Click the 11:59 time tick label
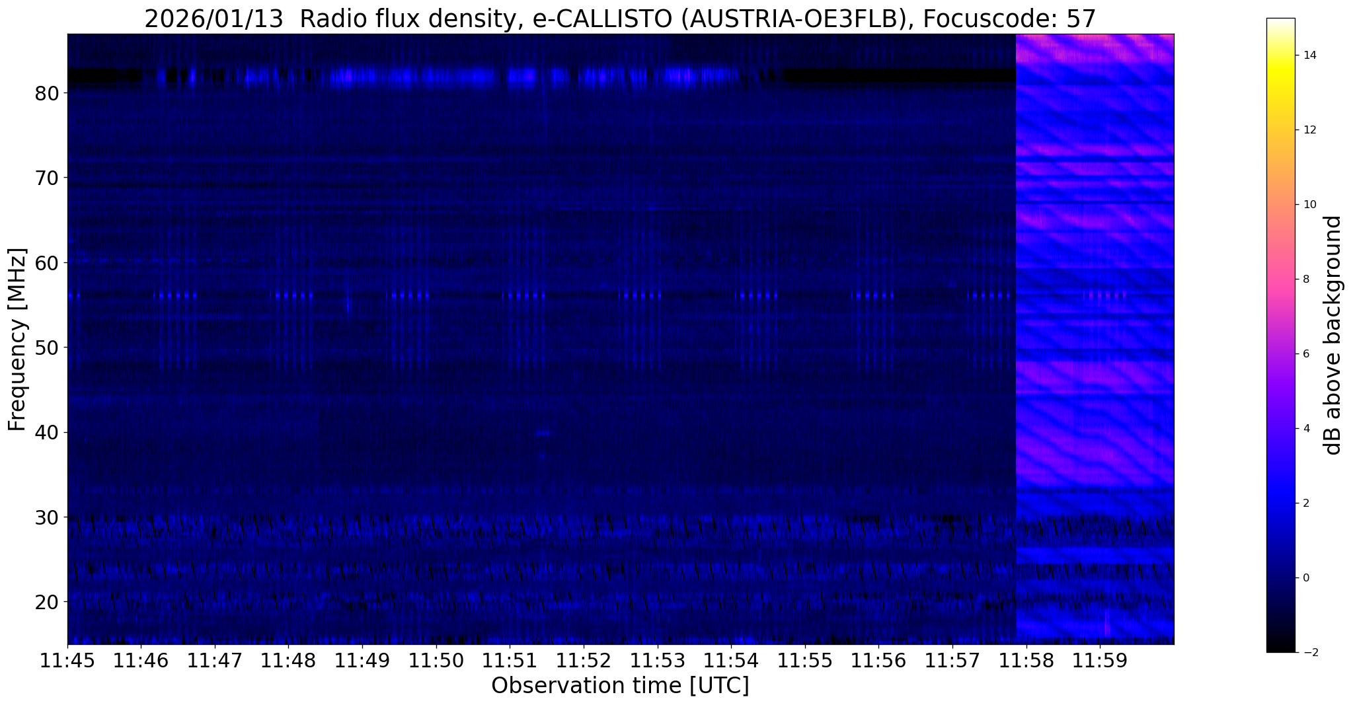This screenshot has height=705, width=1353. click(x=1100, y=661)
